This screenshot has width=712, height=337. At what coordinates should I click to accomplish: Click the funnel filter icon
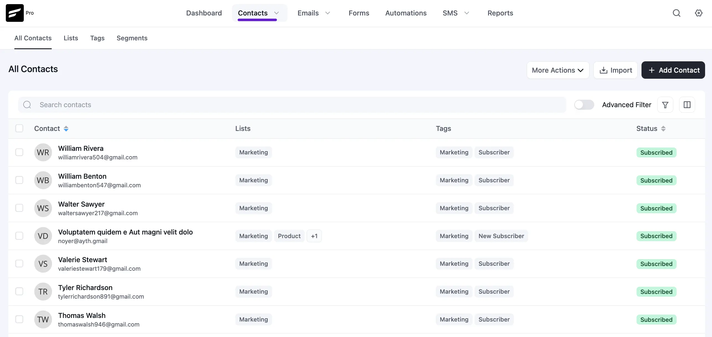(x=665, y=105)
